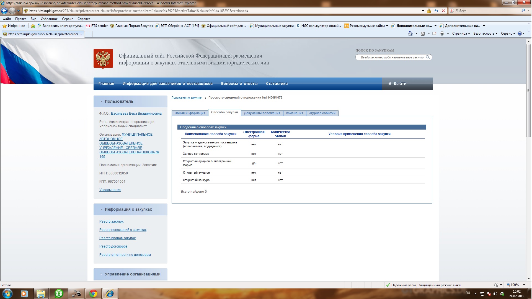This screenshot has height=299, width=532.
Task: Click the help question mark icon
Action: point(520,33)
